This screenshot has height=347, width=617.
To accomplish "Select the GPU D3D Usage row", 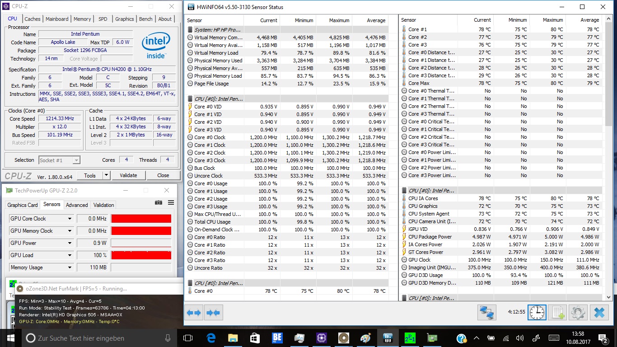I will pos(501,275).
